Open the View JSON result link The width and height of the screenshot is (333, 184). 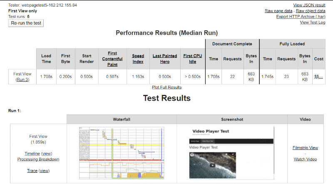click(309, 5)
